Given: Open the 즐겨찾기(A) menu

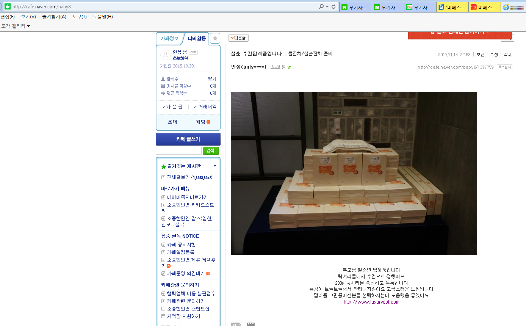Looking at the screenshot, I should tap(54, 17).
